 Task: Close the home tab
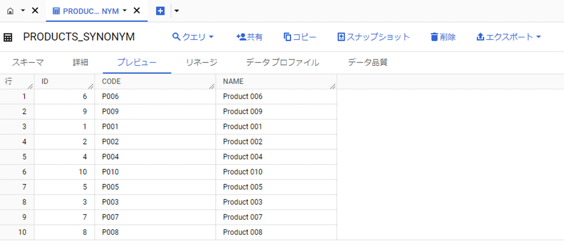pyautogui.click(x=35, y=11)
